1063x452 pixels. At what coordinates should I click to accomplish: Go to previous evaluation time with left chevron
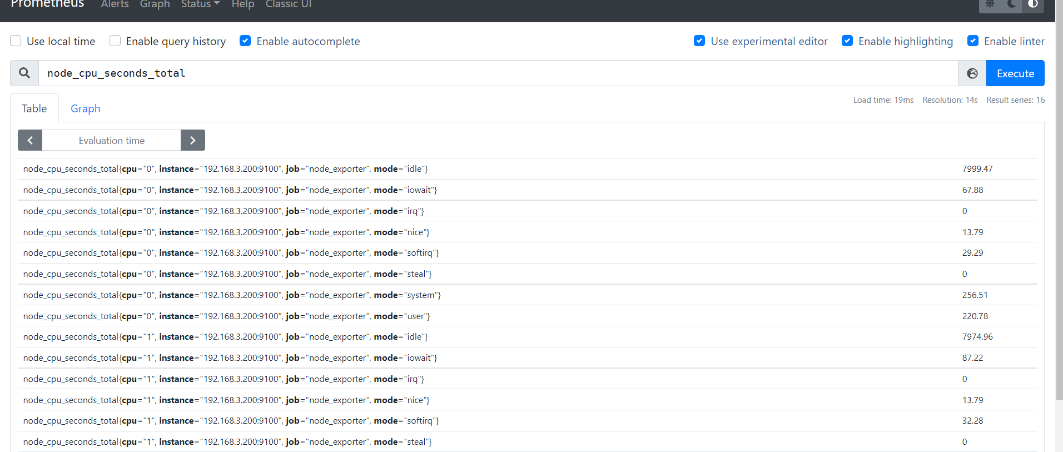pyautogui.click(x=30, y=140)
